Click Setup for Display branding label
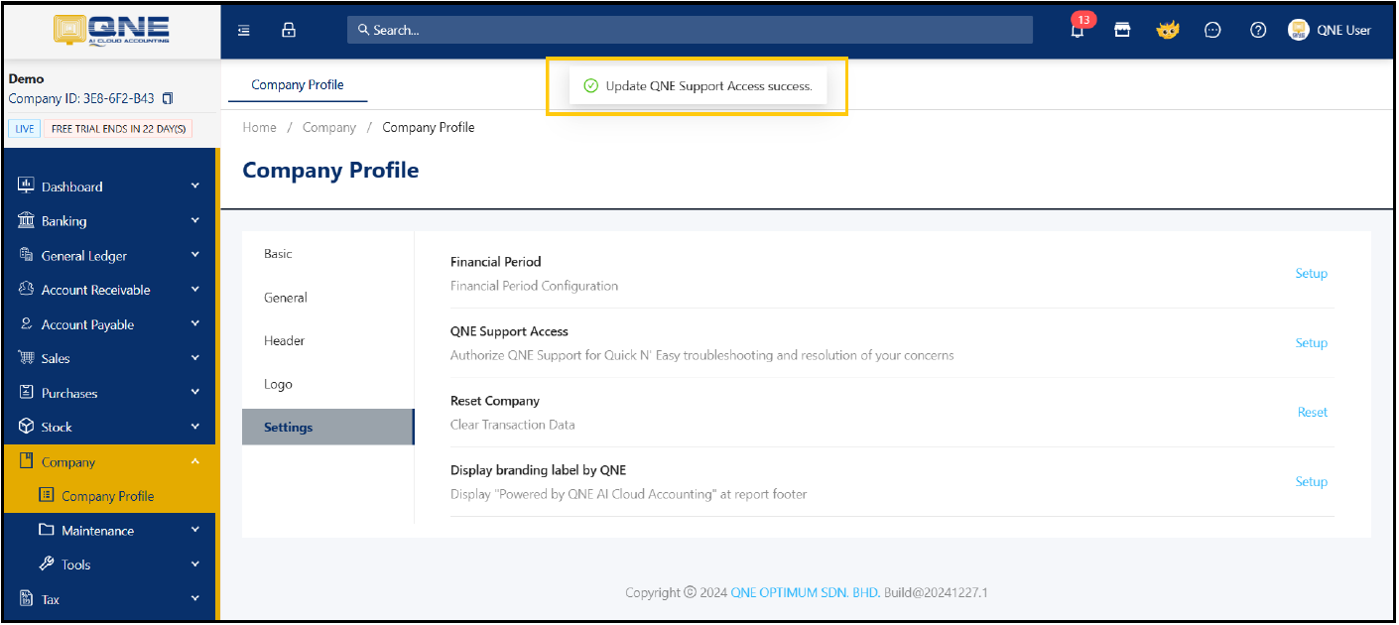The width and height of the screenshot is (1399, 625). click(x=1311, y=481)
